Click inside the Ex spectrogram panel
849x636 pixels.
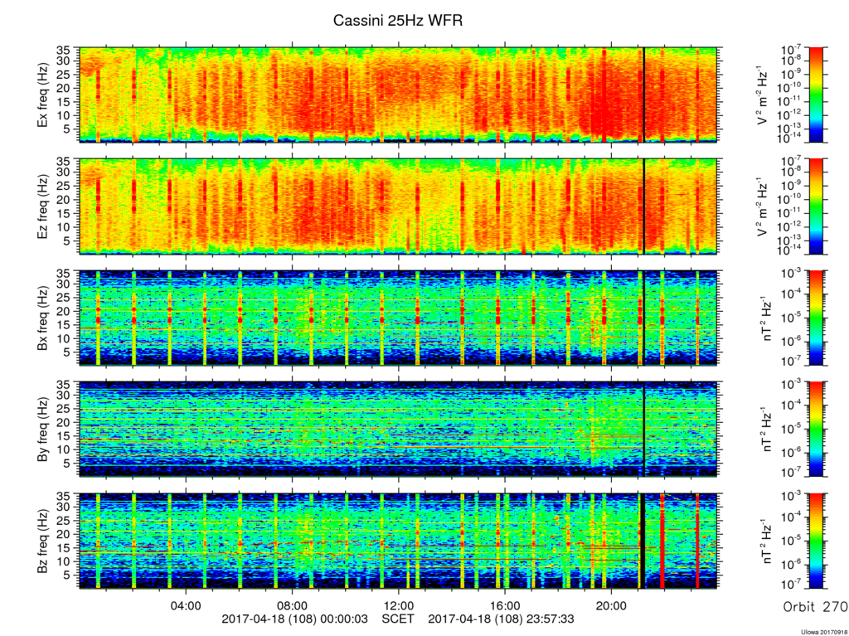pos(398,95)
